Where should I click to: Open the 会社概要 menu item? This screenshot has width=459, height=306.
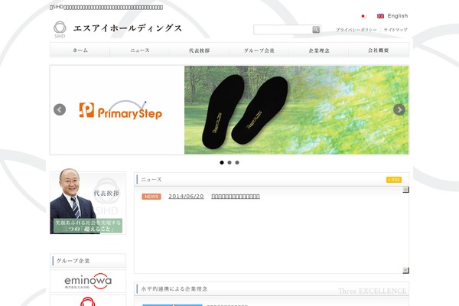click(379, 50)
